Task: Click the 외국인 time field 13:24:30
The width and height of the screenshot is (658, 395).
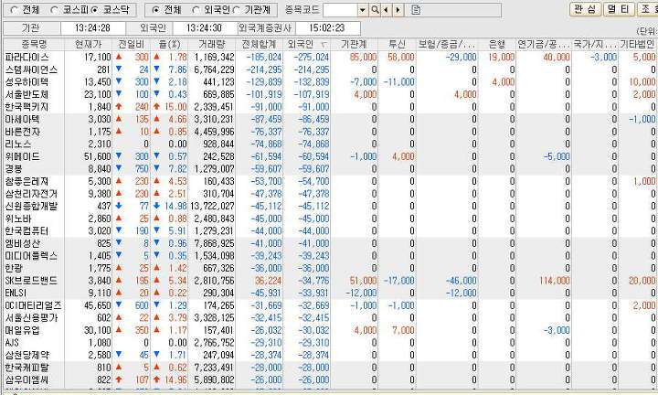Action: click(x=205, y=28)
